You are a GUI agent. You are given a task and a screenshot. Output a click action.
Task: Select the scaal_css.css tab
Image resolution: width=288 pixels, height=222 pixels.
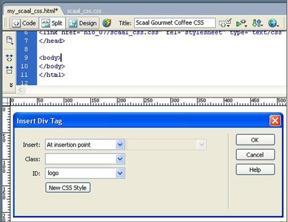click(x=84, y=11)
